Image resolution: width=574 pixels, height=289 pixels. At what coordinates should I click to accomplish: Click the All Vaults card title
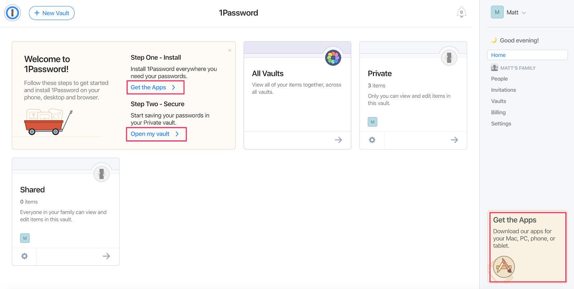click(x=268, y=73)
